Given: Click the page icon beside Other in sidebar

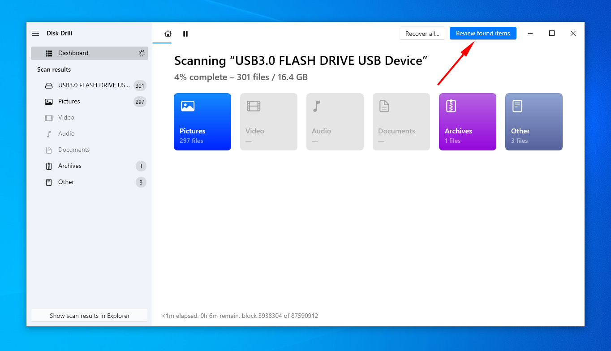Looking at the screenshot, I should 49,182.
